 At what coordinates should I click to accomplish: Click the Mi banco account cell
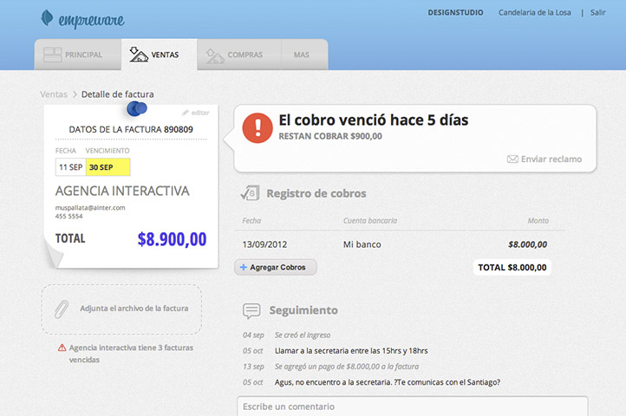[362, 244]
